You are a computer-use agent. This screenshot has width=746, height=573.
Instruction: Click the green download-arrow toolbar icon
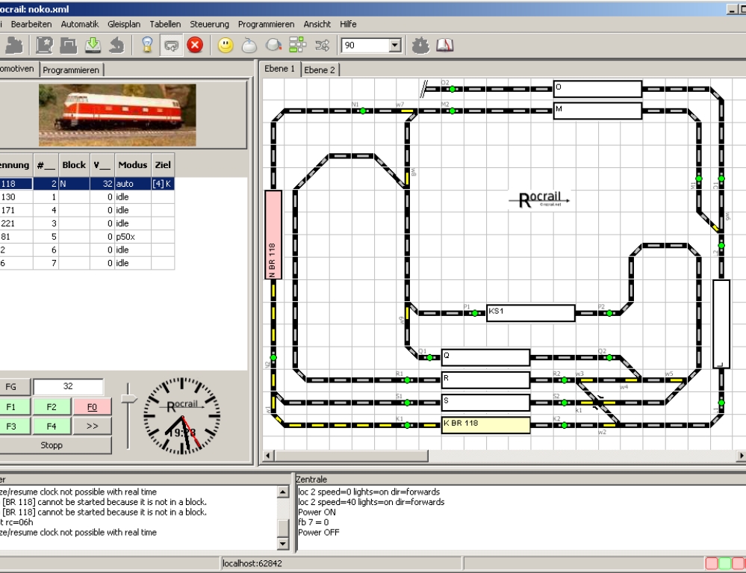pyautogui.click(x=93, y=46)
